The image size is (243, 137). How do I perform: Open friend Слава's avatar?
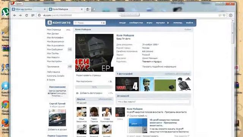click(x=107, y=112)
